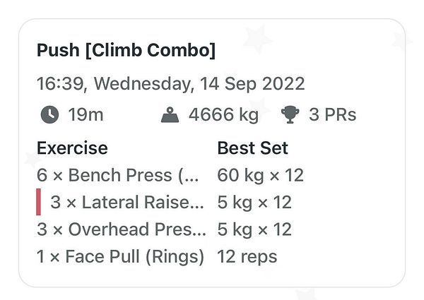The height and width of the screenshot is (300, 424).
Task: Click the Exercise column header
Action: pos(72,148)
